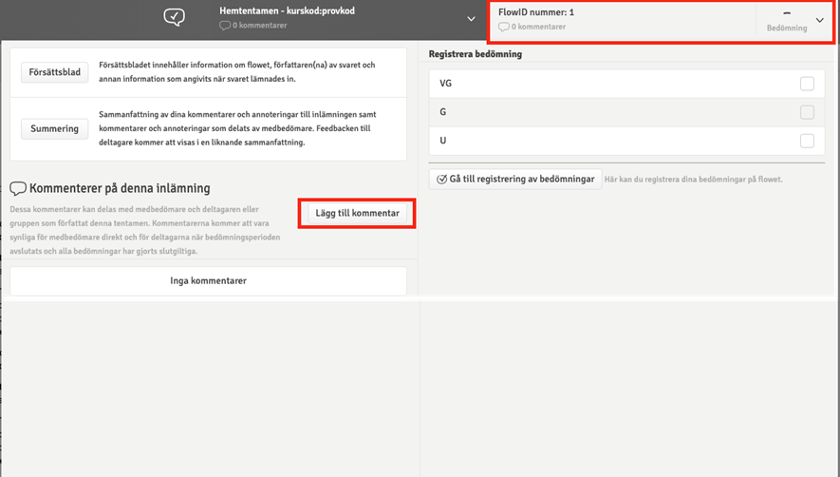The height and width of the screenshot is (477, 840).
Task: Click the VG grade row label
Action: (x=446, y=84)
